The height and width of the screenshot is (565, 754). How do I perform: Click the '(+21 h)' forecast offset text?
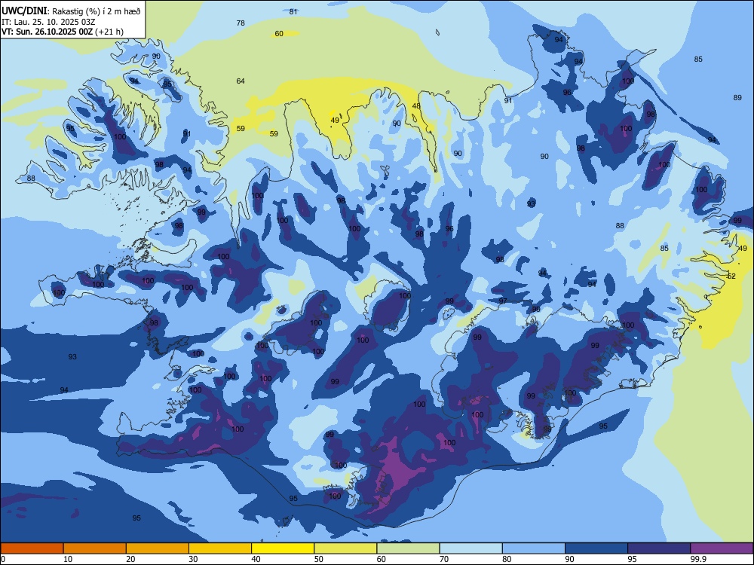[109, 32]
